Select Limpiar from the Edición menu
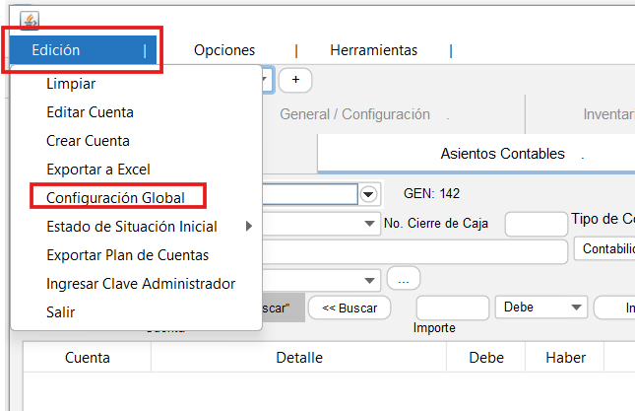Viewport: 635px width, 411px height. click(71, 85)
